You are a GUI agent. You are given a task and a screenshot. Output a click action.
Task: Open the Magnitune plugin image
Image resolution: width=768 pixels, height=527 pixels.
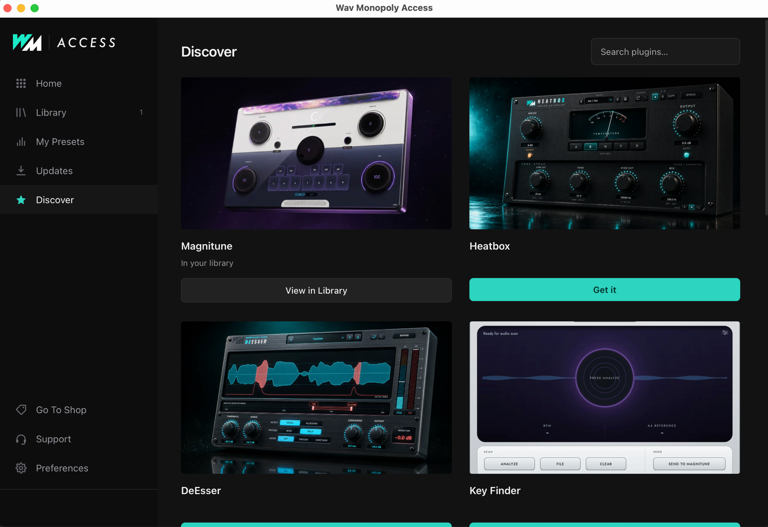pyautogui.click(x=316, y=154)
